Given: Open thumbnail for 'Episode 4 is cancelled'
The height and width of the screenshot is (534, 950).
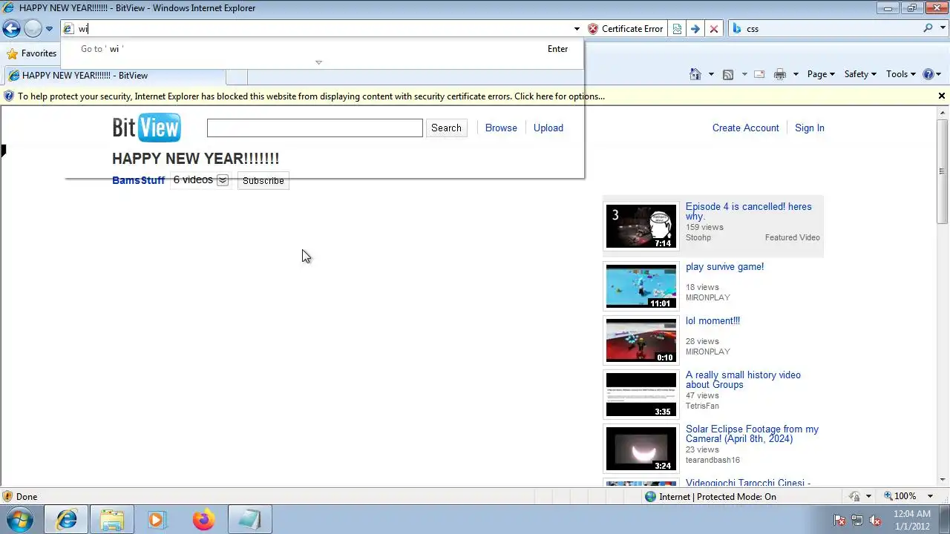Looking at the screenshot, I should pyautogui.click(x=641, y=226).
